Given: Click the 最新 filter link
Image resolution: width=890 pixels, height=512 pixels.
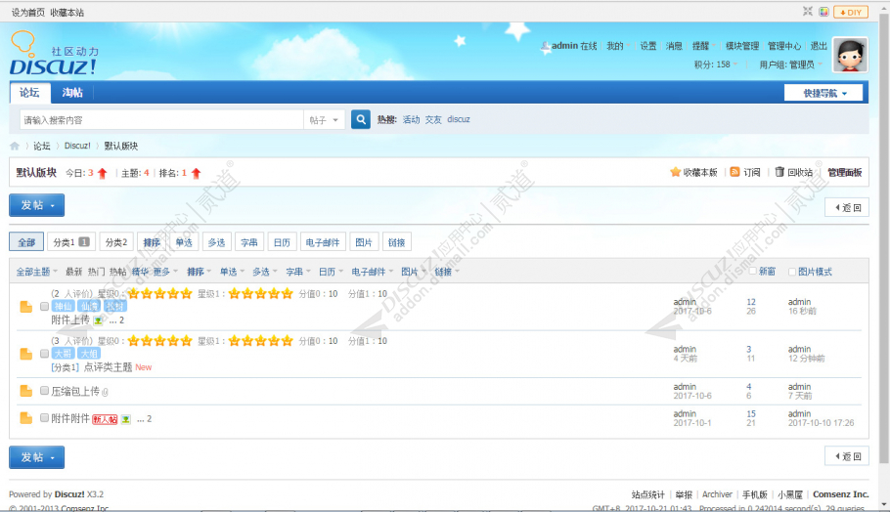Looking at the screenshot, I should pyautogui.click(x=73, y=272).
